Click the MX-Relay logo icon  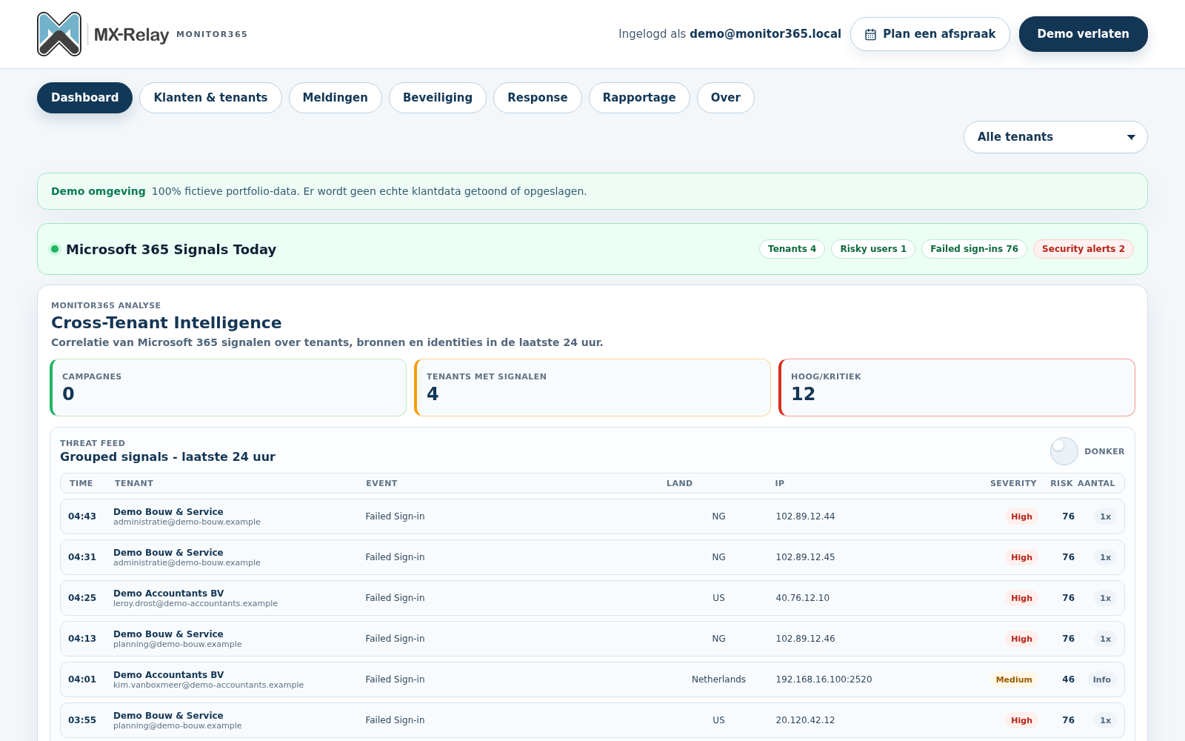(x=59, y=34)
